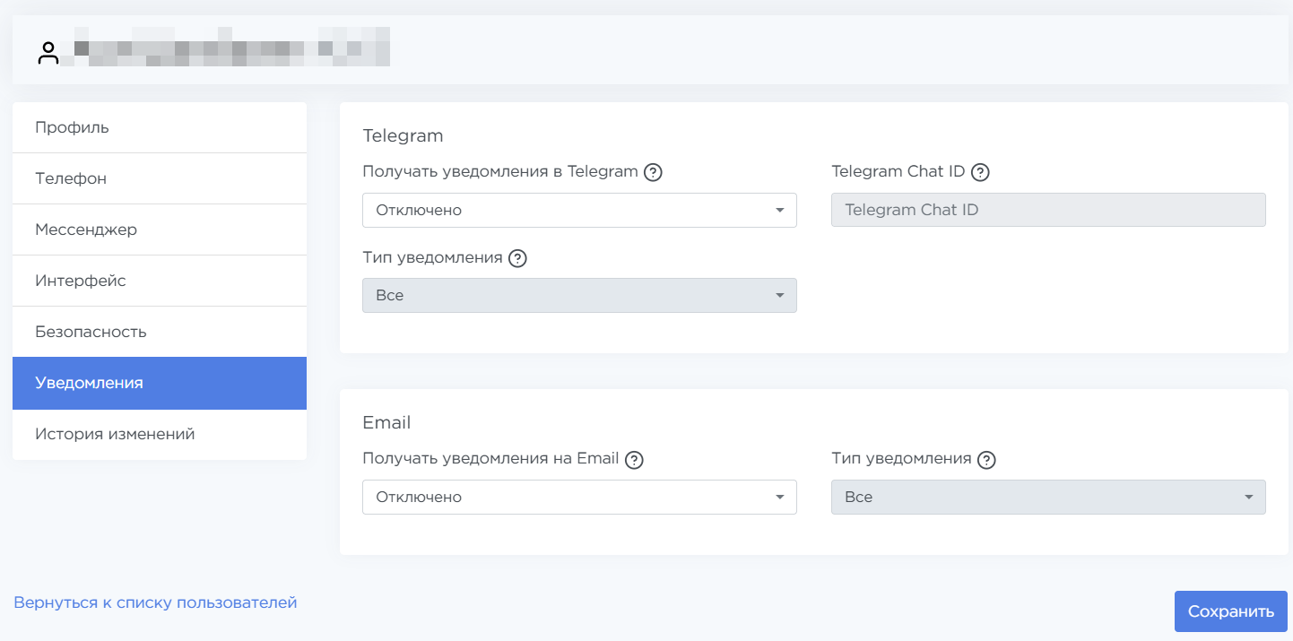
Task: Click the Telegram Chat ID input field
Action: [1048, 211]
